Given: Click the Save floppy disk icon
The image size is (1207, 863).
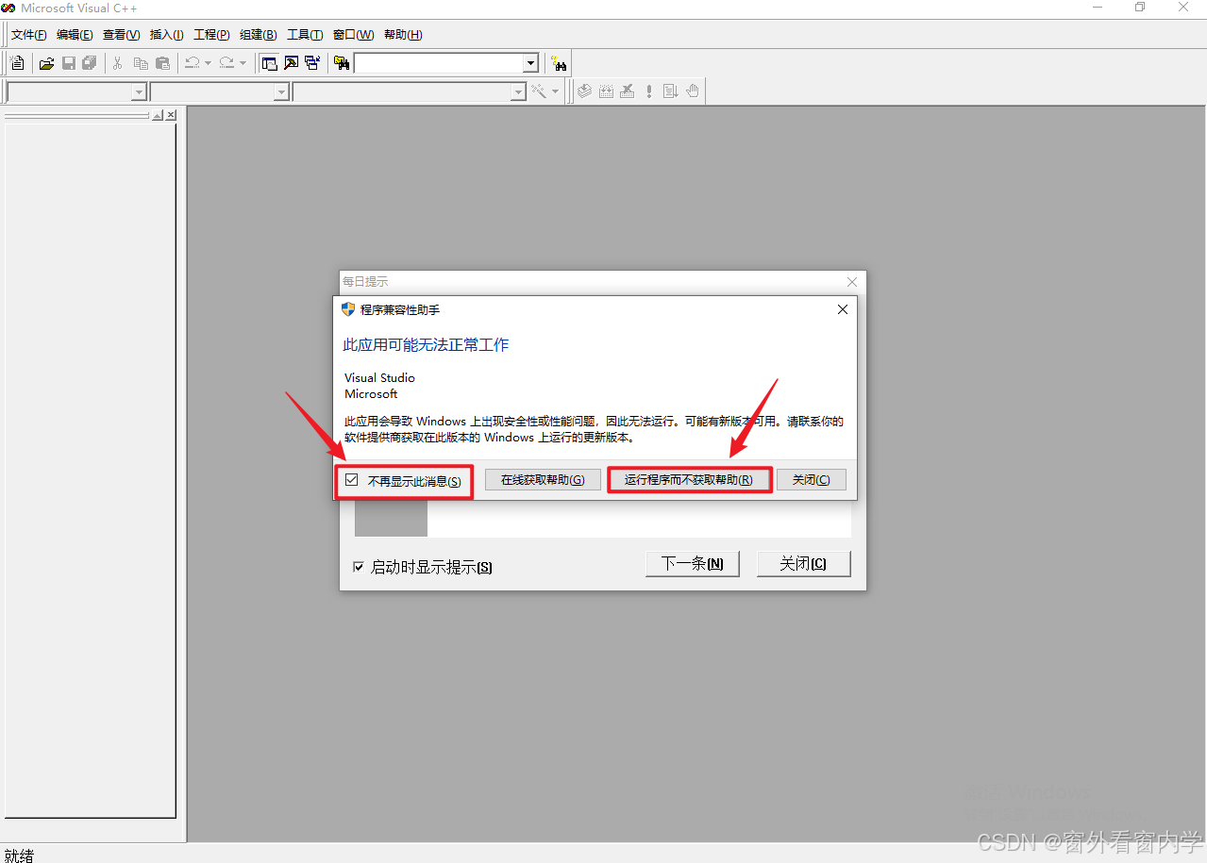Looking at the screenshot, I should tap(68, 63).
